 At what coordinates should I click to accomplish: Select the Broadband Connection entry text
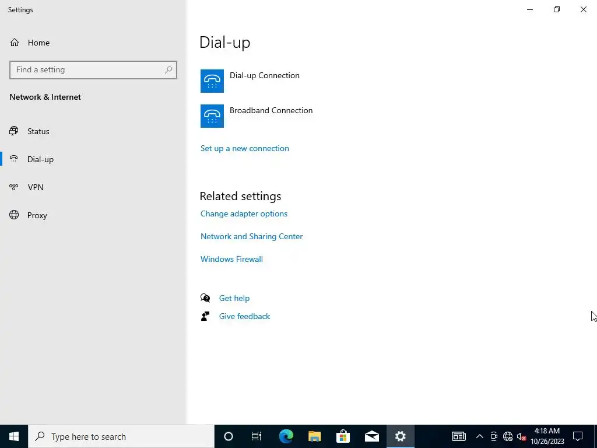coord(271,110)
